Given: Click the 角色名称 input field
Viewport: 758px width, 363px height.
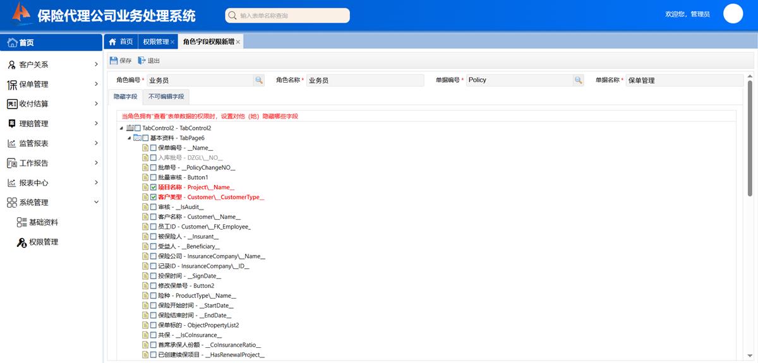Looking at the screenshot, I should 365,80.
